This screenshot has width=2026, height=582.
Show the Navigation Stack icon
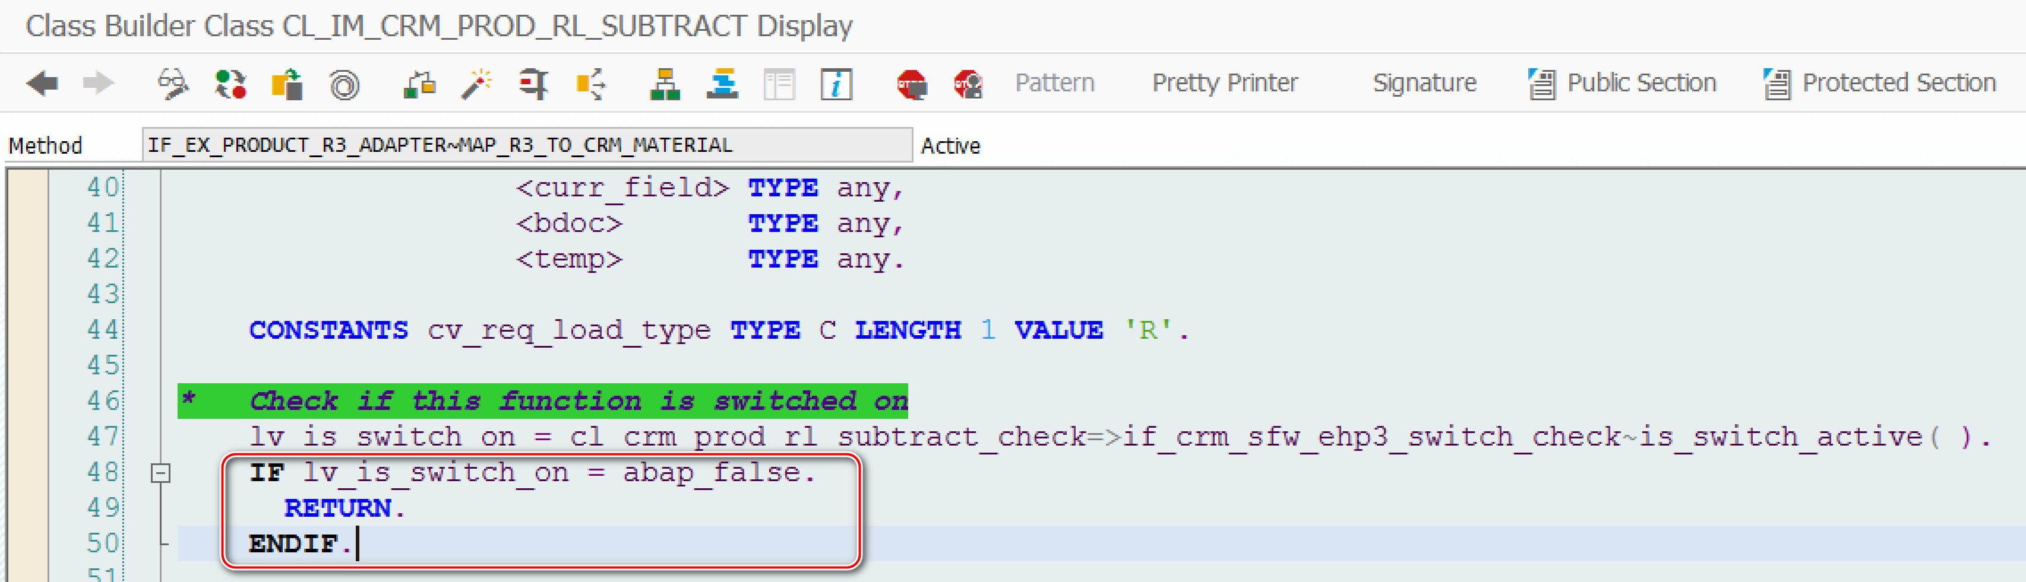(x=722, y=83)
